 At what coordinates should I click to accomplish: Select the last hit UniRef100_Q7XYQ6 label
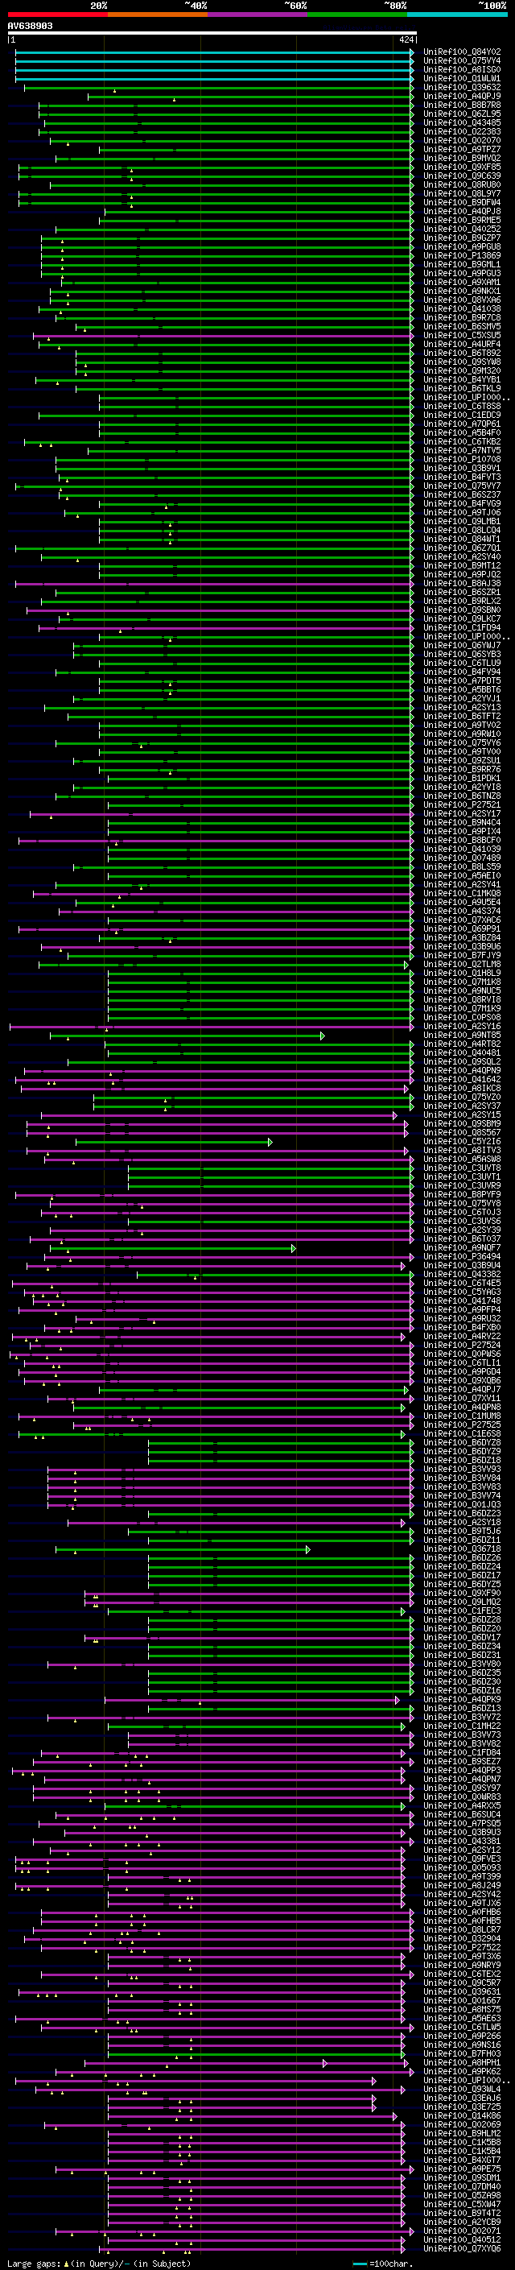tap(462, 2249)
